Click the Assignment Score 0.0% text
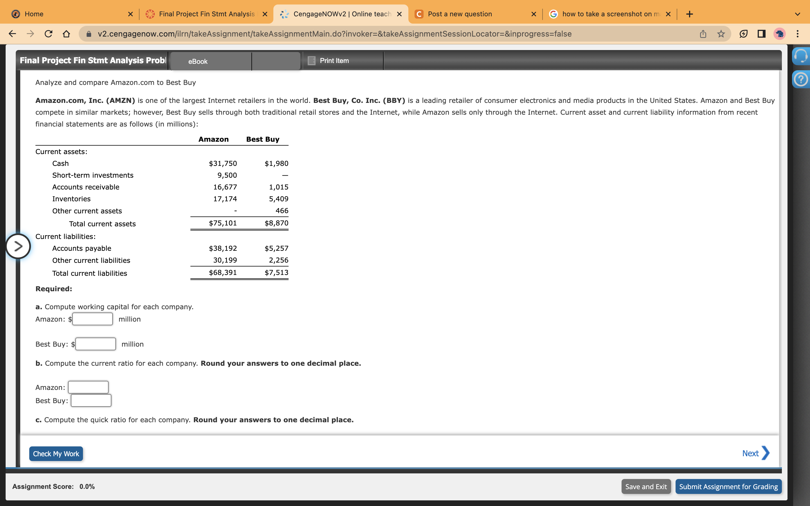This screenshot has width=810, height=506. tap(53, 487)
